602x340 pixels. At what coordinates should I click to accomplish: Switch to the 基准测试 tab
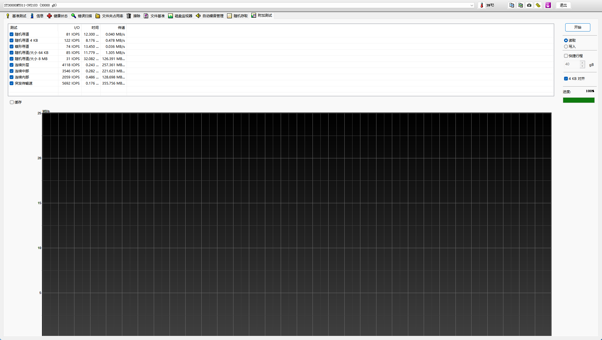coord(16,16)
